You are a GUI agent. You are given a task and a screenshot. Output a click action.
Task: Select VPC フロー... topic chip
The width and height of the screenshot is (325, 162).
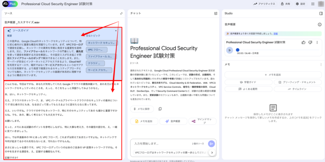[97, 50]
